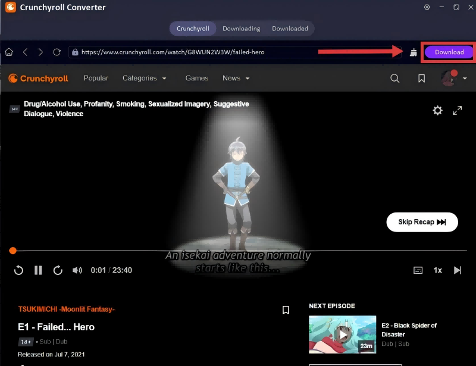
Task: Open the 1x playback speed menu
Action: 437,270
